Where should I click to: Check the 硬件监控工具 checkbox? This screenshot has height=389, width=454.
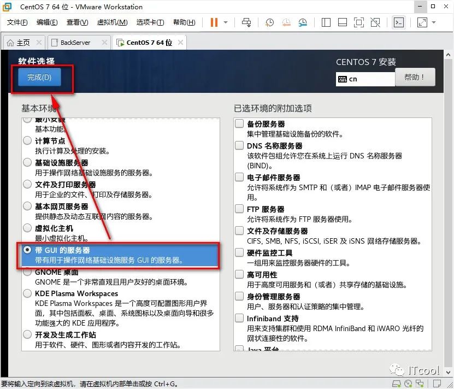239,252
